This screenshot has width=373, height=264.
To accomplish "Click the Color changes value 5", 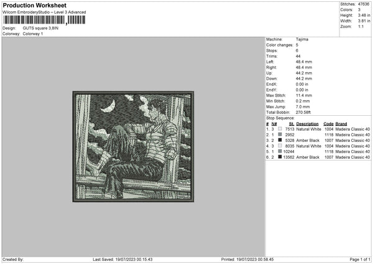I will pos(297,45).
